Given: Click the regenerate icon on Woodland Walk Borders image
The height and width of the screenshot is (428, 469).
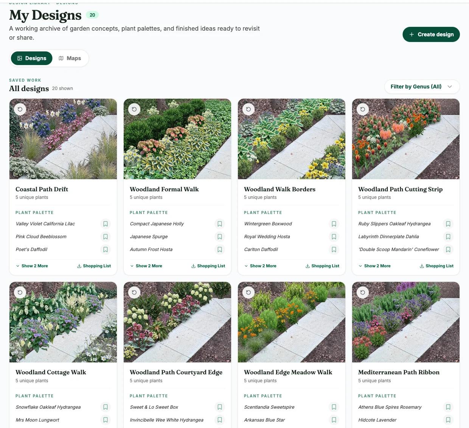Looking at the screenshot, I should tap(248, 109).
